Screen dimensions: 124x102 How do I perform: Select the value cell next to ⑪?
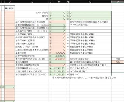[59, 28]
